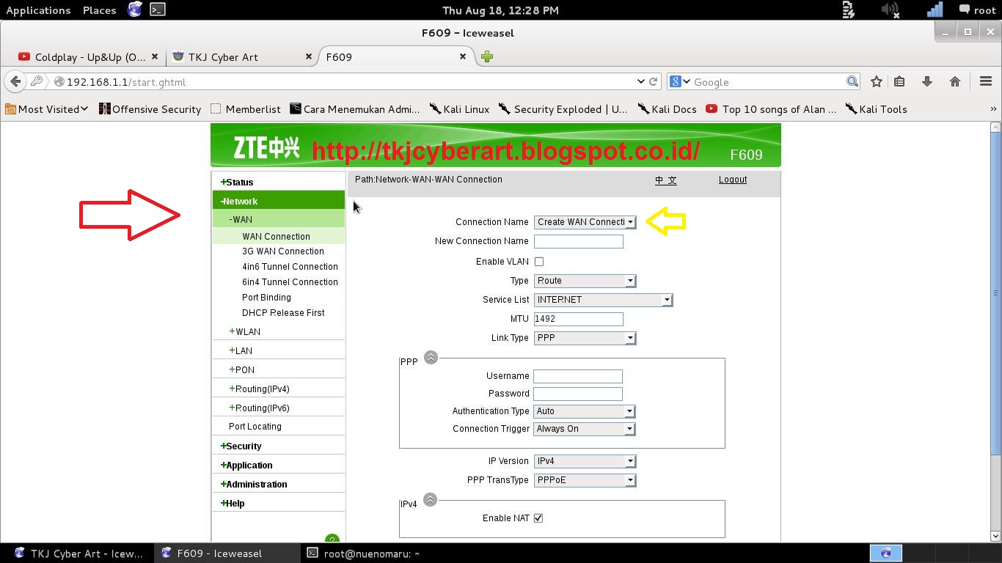The height and width of the screenshot is (563, 1002).
Task: Open the Applications menu in the top panel
Action: pos(38,10)
